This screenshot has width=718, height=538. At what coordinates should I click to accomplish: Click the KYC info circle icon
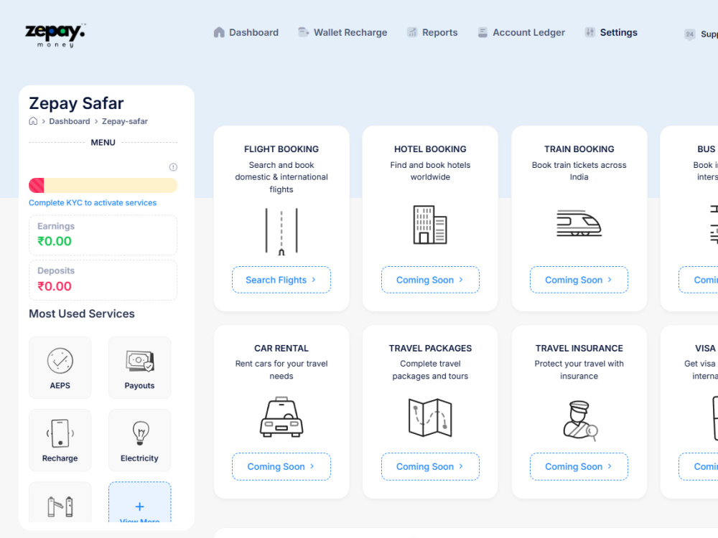coord(173,167)
